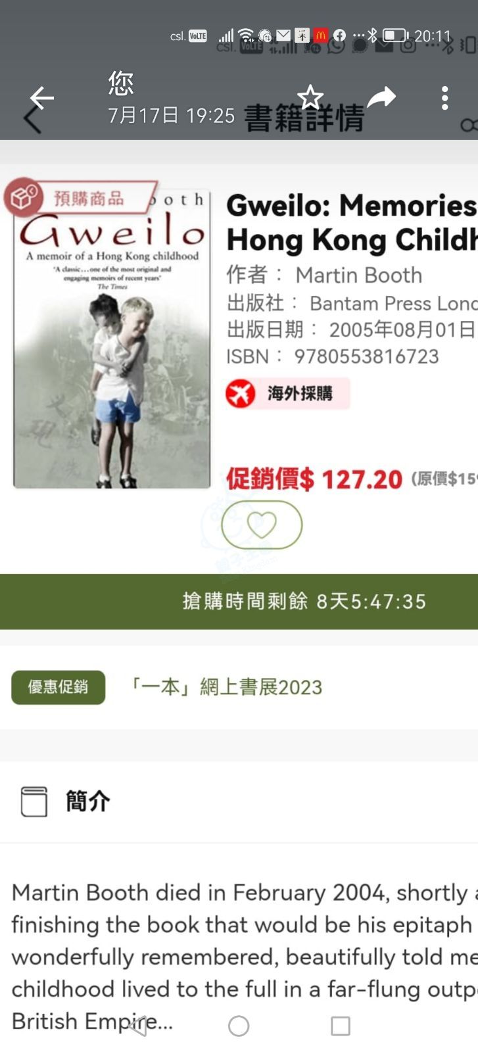
Task: Tap the 搶購時間剩餘 countdown banner
Action: coord(239,602)
